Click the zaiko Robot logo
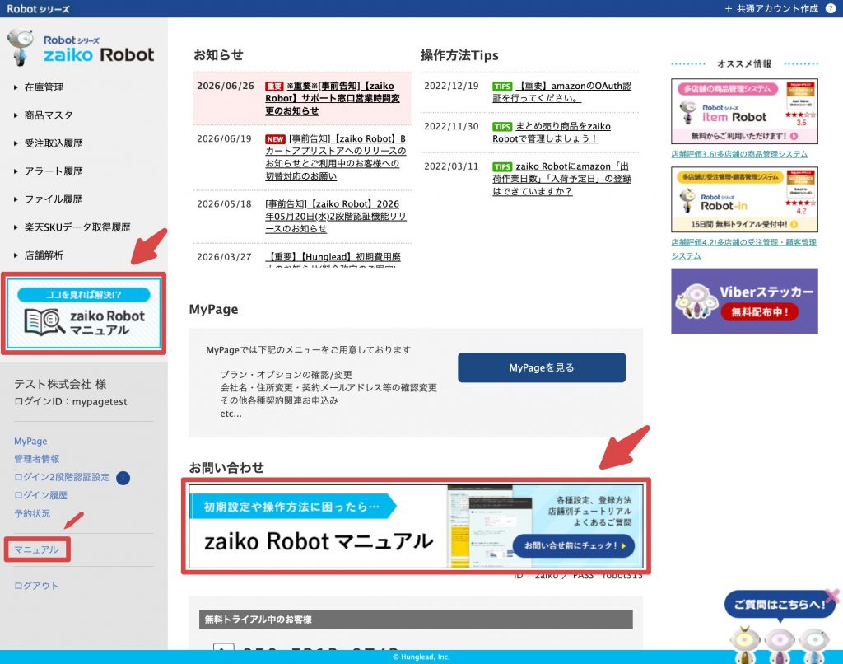Image resolution: width=843 pixels, height=664 pixels. (x=81, y=49)
